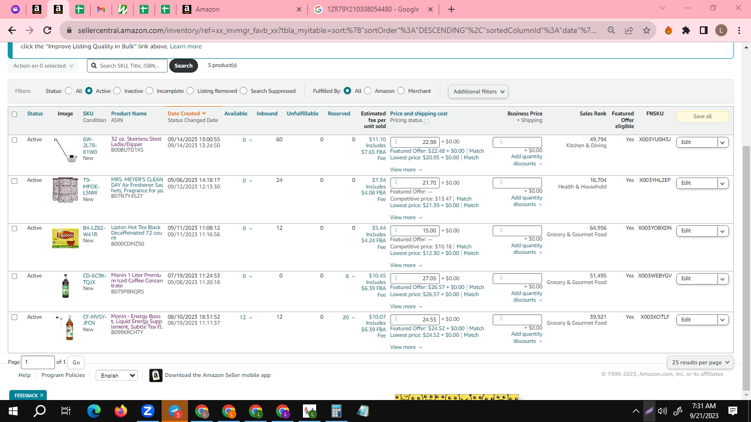Switch to the Gmail tab
The image size is (751, 422).
pos(101,9)
